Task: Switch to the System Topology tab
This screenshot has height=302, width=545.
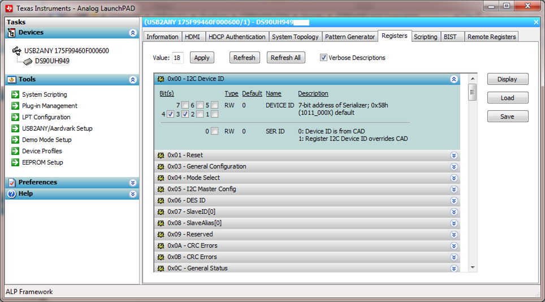Action: (x=295, y=37)
